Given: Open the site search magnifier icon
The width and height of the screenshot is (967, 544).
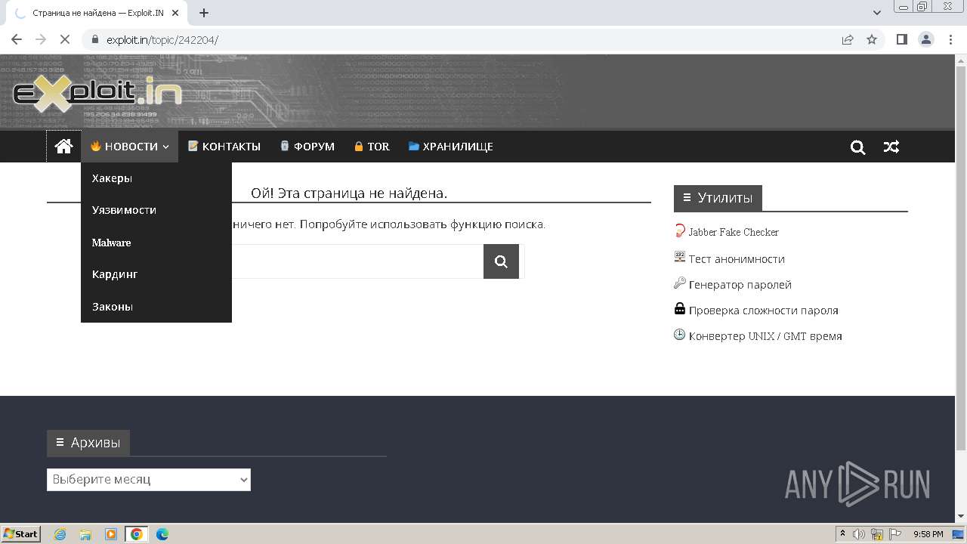Looking at the screenshot, I should pos(857,147).
